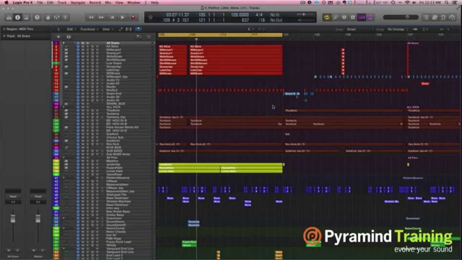This screenshot has width=462, height=260.
Task: Click the waveform vertical zoom icon
Action: [x=415, y=29]
